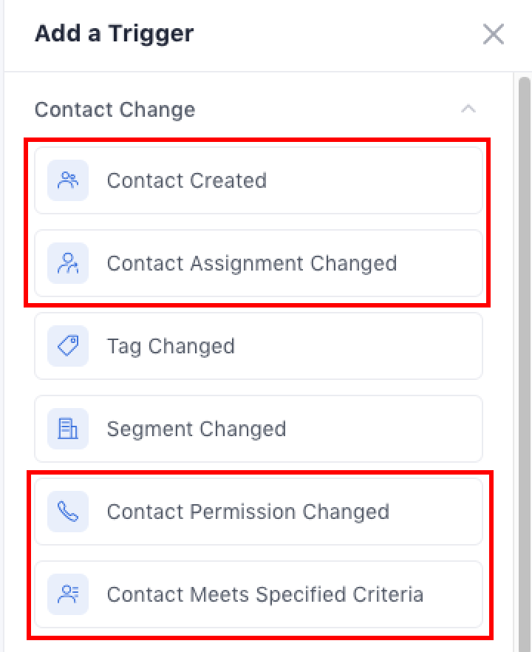Image resolution: width=532 pixels, height=652 pixels.
Task: Collapse the Contact Change section chevron
Action: (x=468, y=109)
